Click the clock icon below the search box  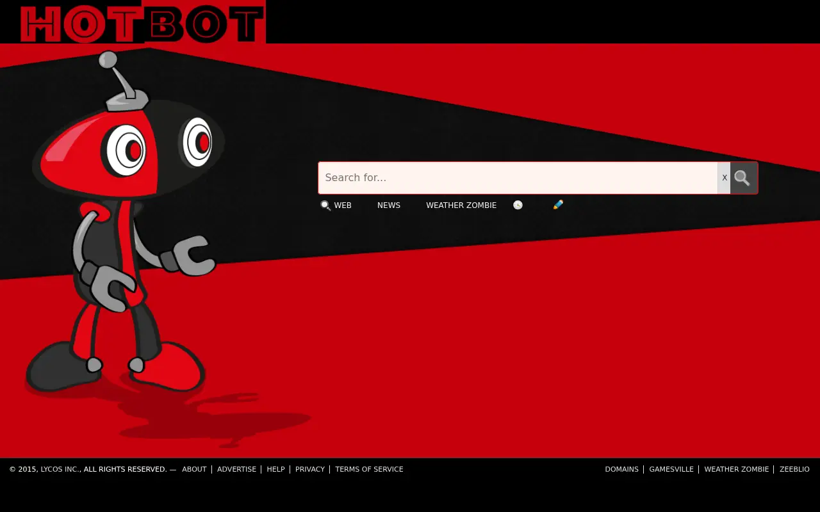coord(518,205)
